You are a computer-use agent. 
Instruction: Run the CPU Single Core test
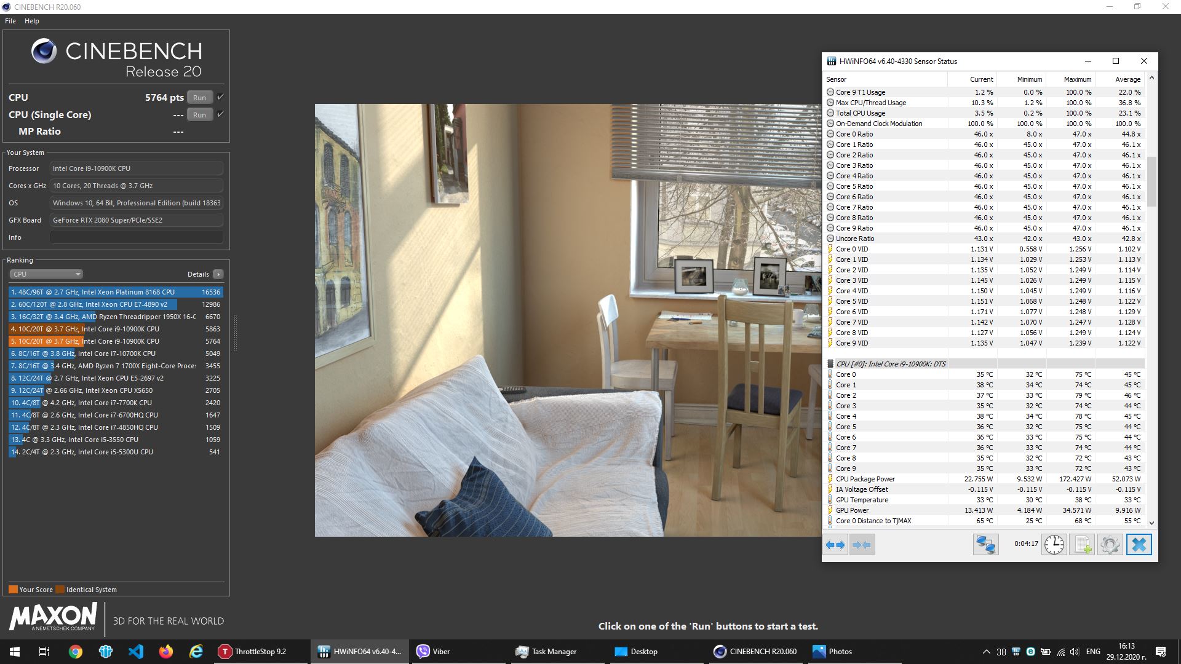pyautogui.click(x=199, y=115)
